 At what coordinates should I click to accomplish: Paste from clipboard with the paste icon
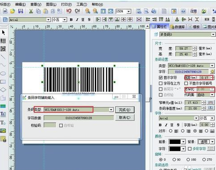click(46, 11)
